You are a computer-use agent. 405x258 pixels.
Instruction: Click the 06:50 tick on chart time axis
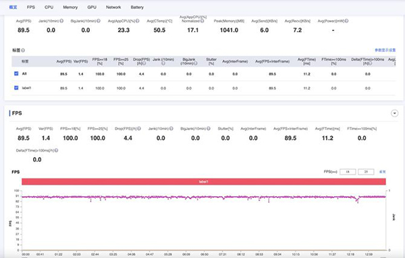pyautogui.click(x=205, y=255)
